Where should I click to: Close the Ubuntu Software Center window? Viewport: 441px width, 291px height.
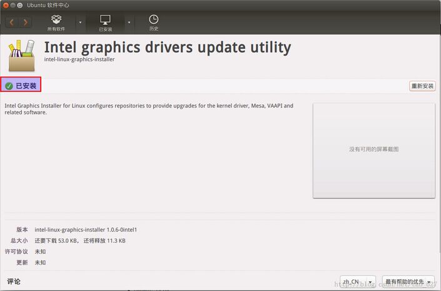[x=6, y=6]
